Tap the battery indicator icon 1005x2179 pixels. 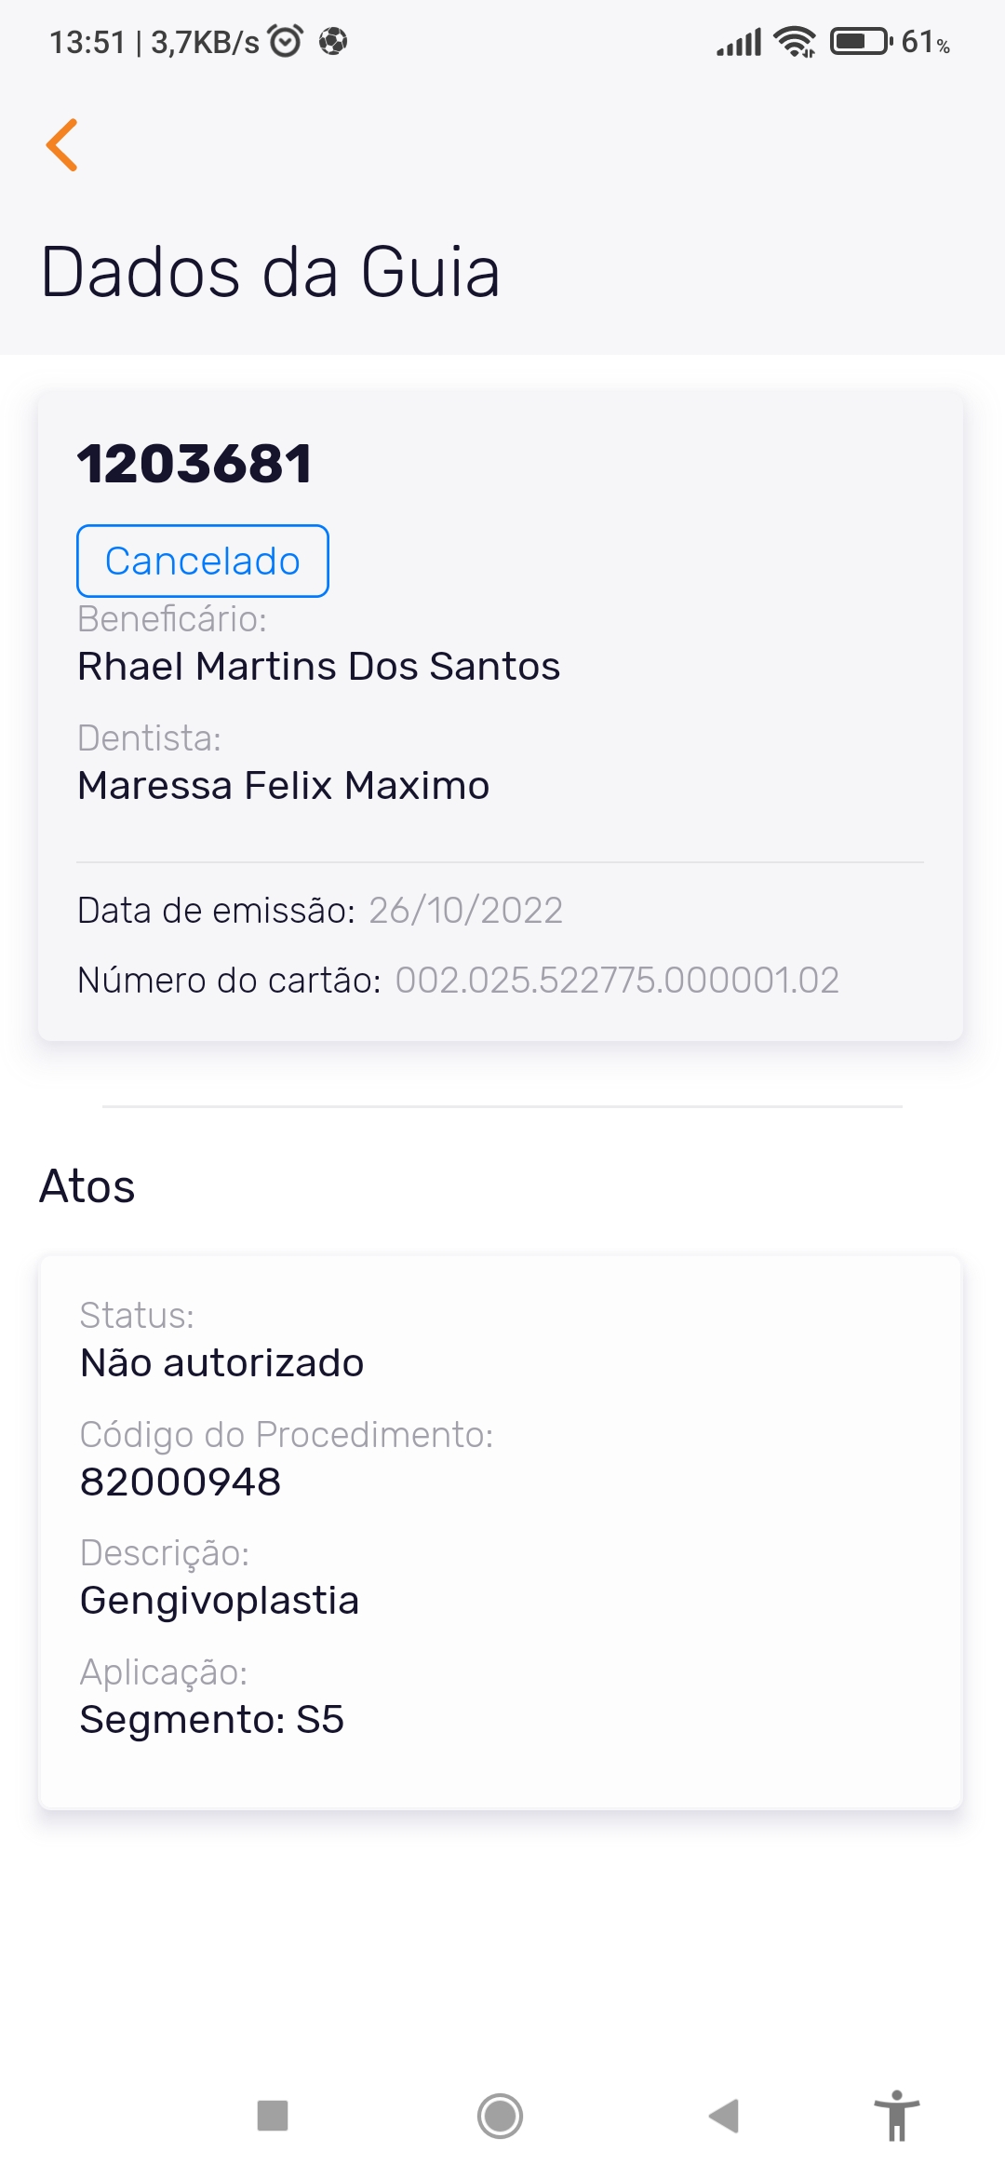point(861,42)
